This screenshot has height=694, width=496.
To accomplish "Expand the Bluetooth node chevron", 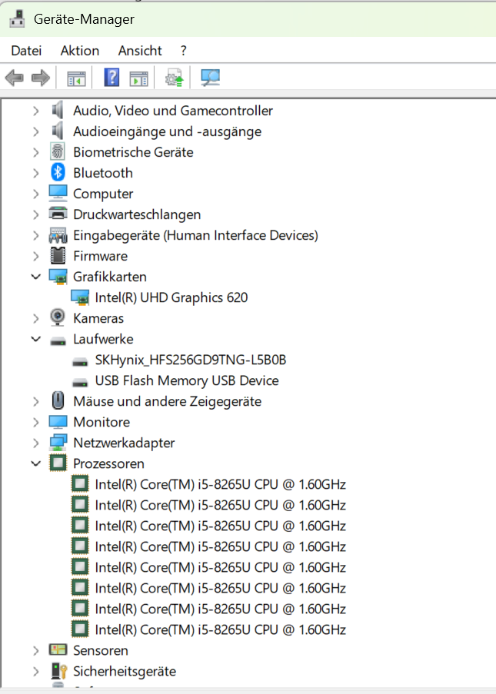I will (36, 173).
